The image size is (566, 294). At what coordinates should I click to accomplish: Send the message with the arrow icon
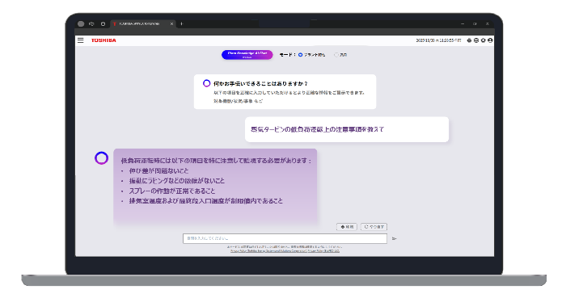395,238
